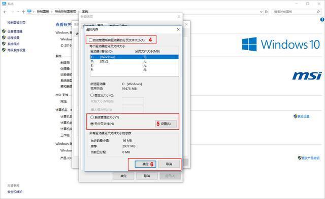The height and width of the screenshot is (199, 325).
Task: Select the C: [Windows] drive row
Action: coord(134,57)
